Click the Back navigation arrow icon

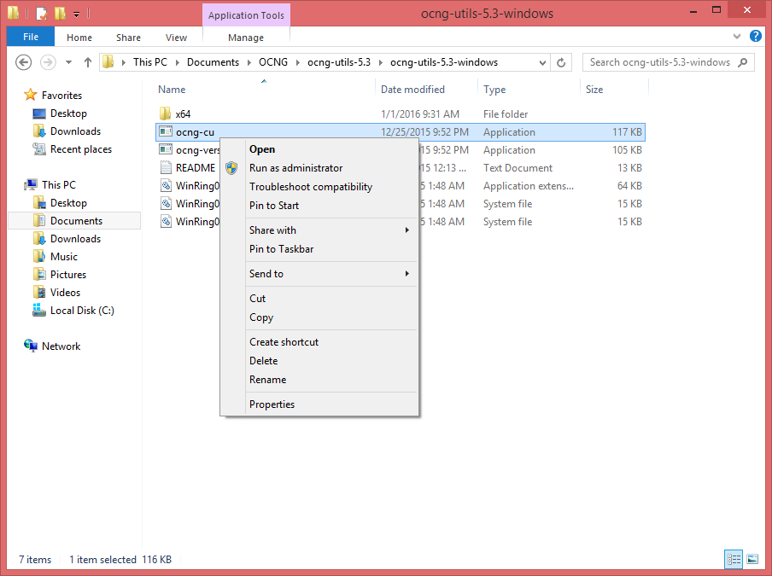[23, 62]
